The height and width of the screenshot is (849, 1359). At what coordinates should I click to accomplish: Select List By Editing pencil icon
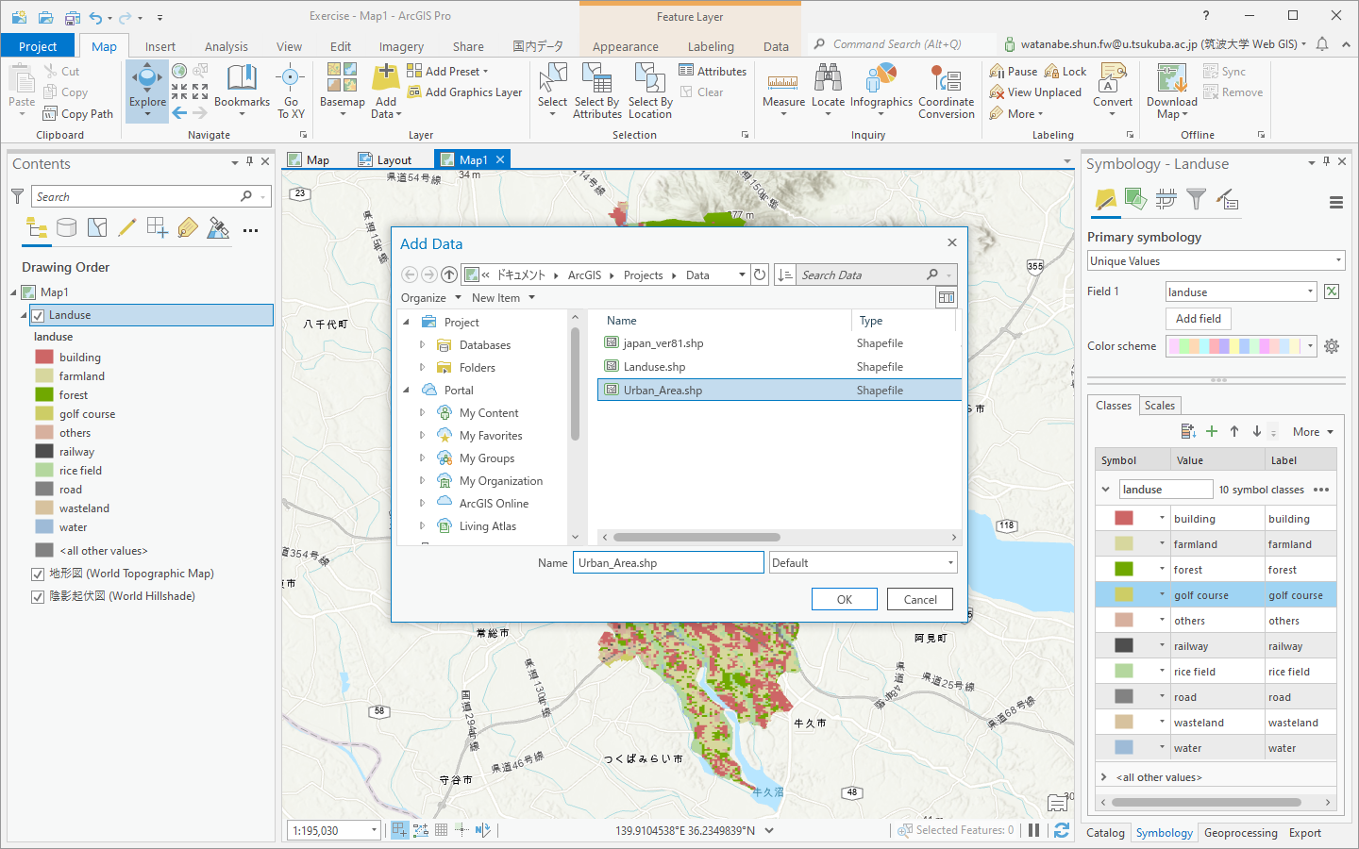[x=127, y=227]
